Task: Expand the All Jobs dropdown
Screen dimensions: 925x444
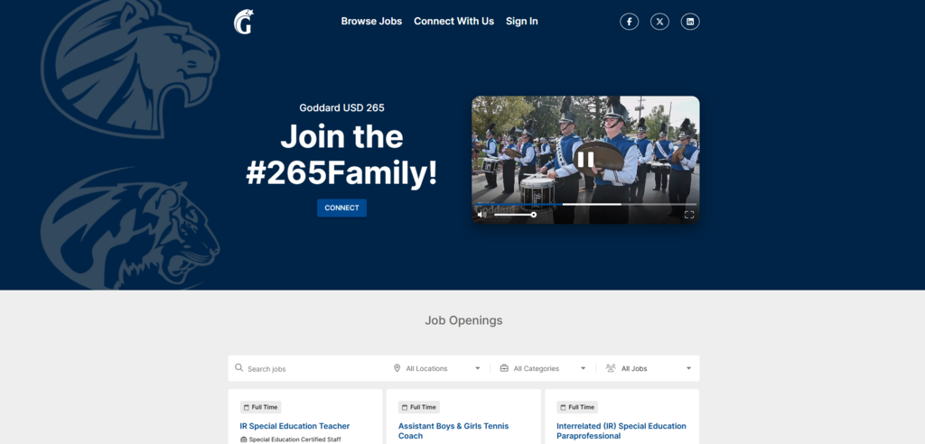Action: pos(649,368)
